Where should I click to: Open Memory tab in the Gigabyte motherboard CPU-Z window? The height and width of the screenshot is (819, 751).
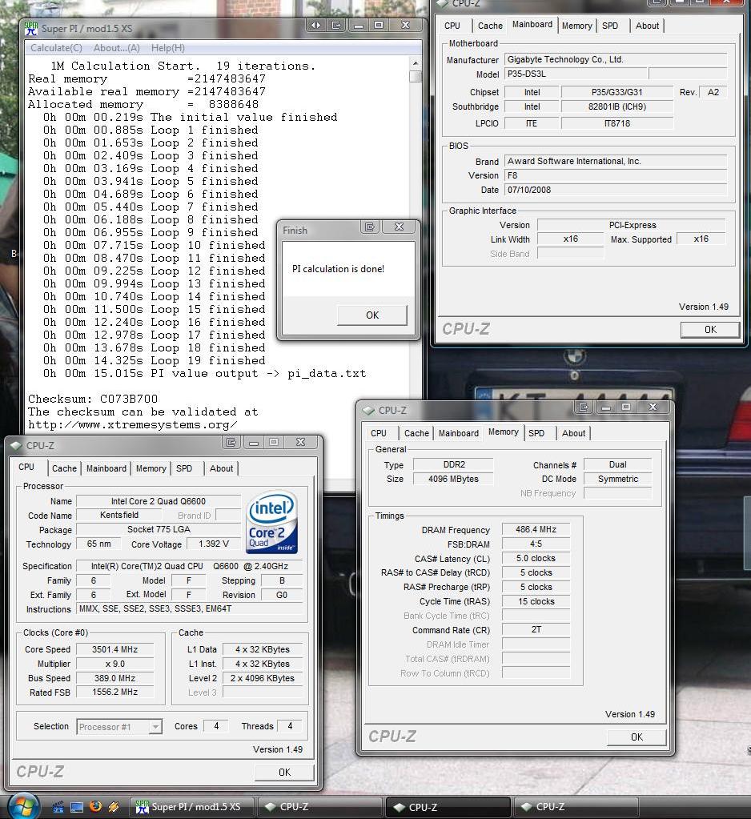[577, 26]
